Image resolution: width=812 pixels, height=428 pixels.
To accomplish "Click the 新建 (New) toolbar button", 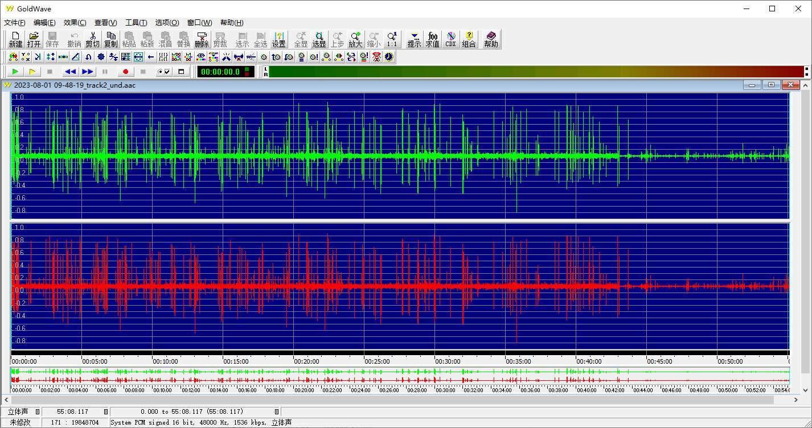I will point(15,39).
